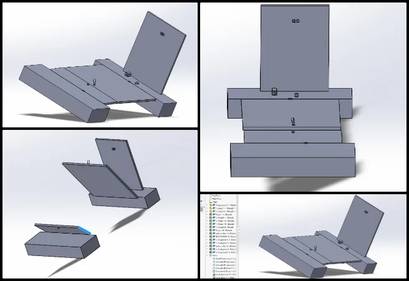Expand the last component above Mates folder
Image resolution: width=409 pixels, height=281 pixels.
pyautogui.click(x=208, y=252)
